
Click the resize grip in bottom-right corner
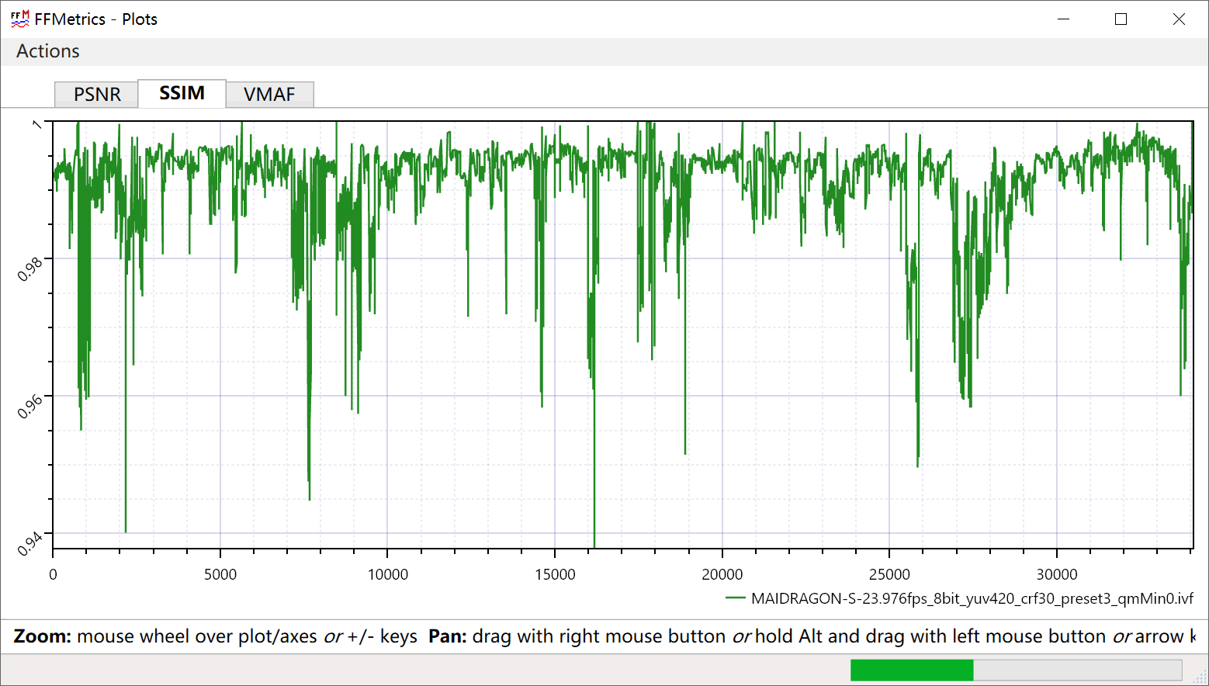pyautogui.click(x=1200, y=677)
